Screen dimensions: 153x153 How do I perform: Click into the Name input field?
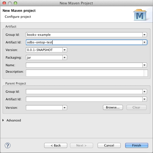(84, 65)
